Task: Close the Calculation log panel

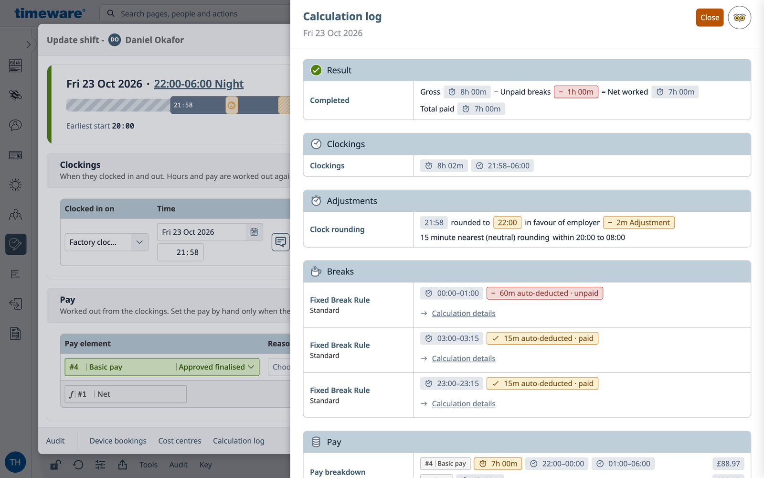Action: (x=710, y=18)
